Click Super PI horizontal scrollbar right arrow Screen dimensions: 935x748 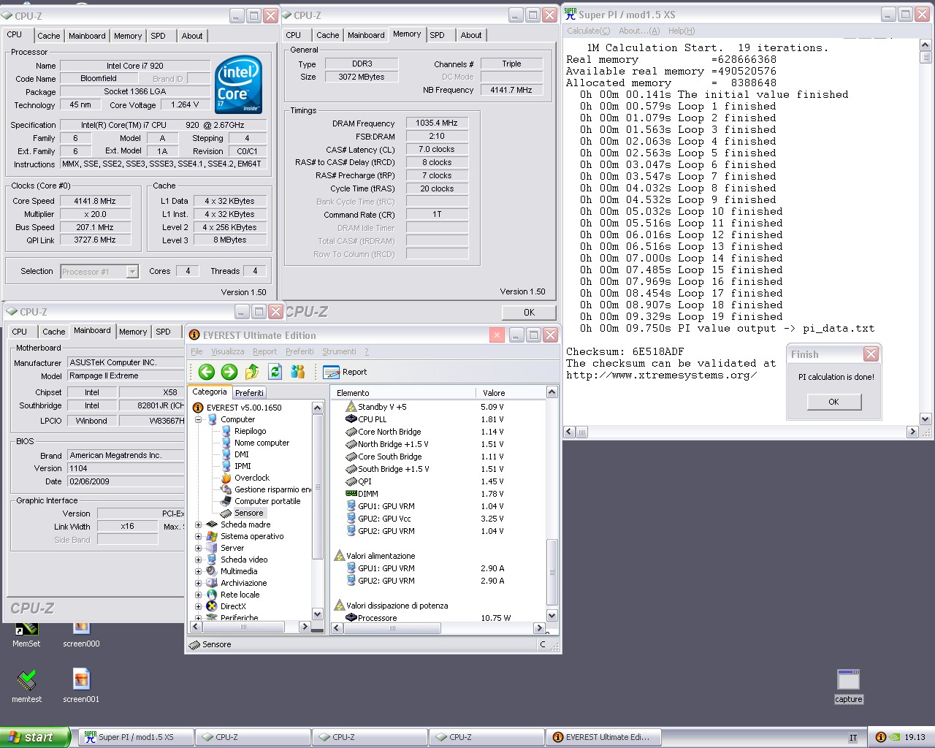(912, 432)
